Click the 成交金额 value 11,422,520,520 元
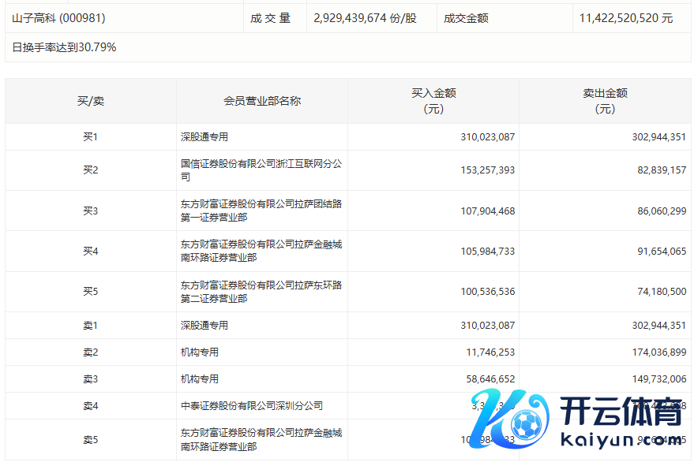 click(x=625, y=17)
